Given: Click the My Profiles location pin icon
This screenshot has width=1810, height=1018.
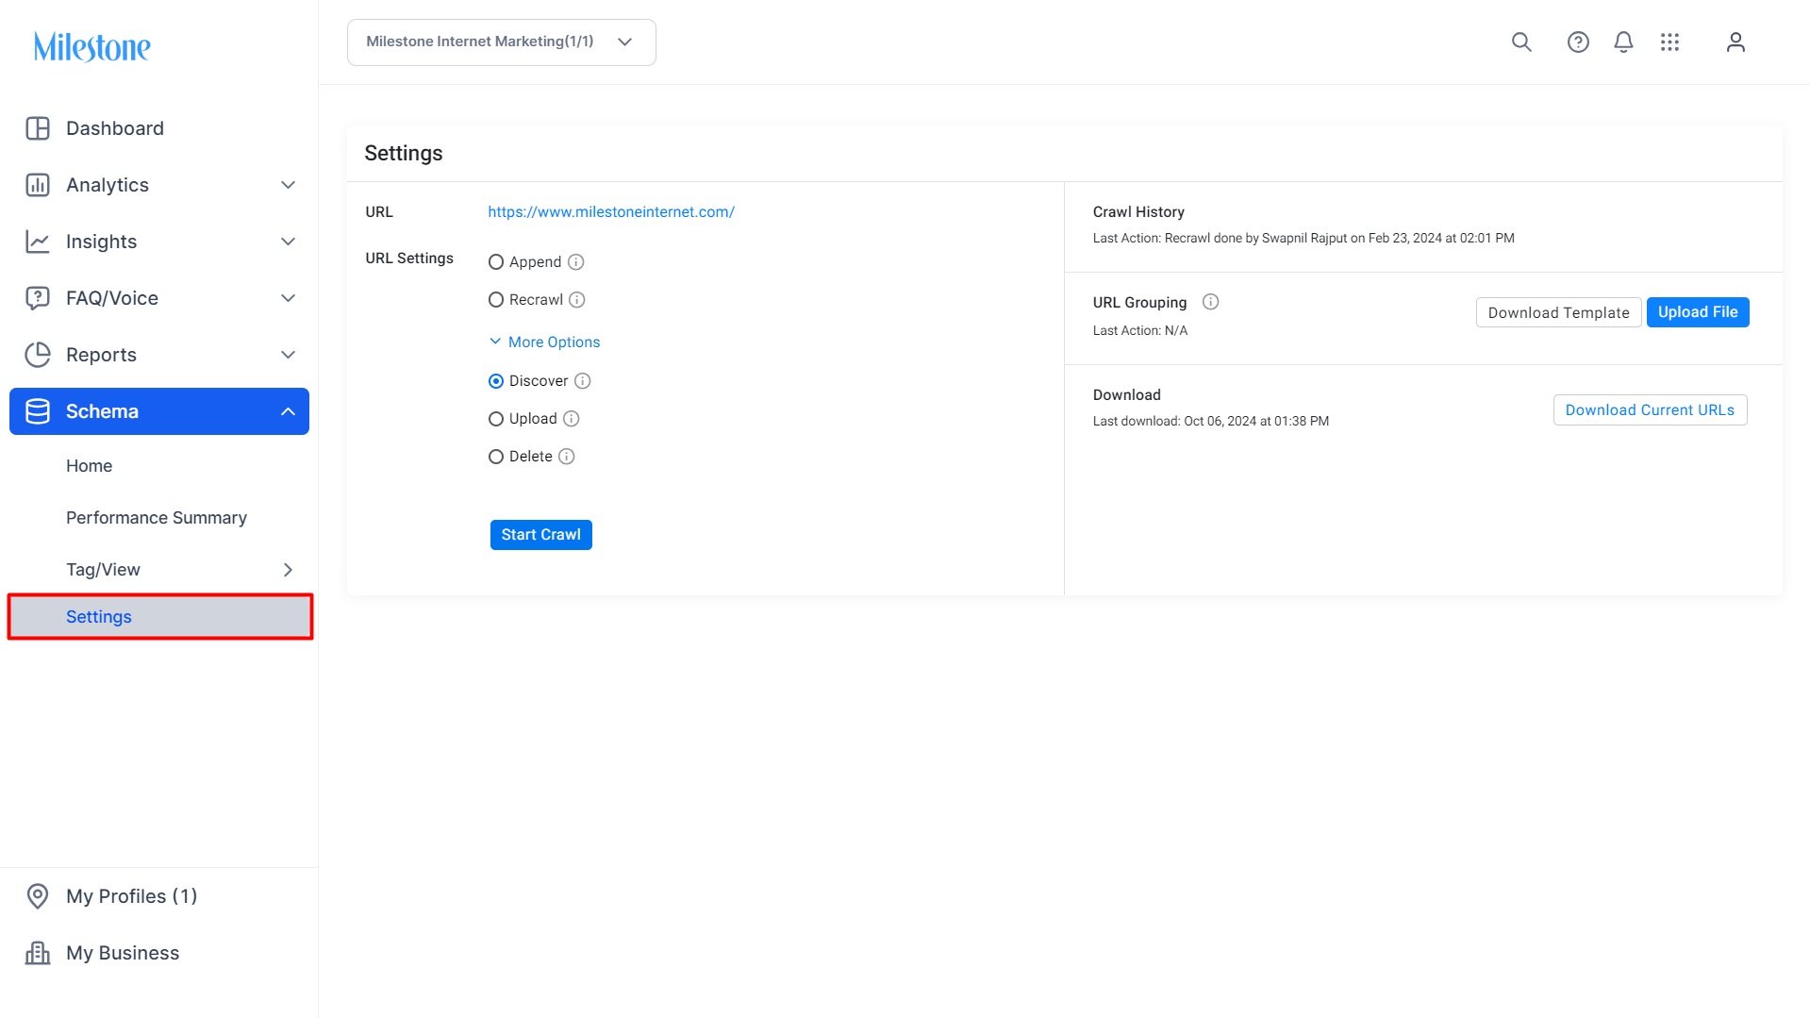Looking at the screenshot, I should click(38, 896).
